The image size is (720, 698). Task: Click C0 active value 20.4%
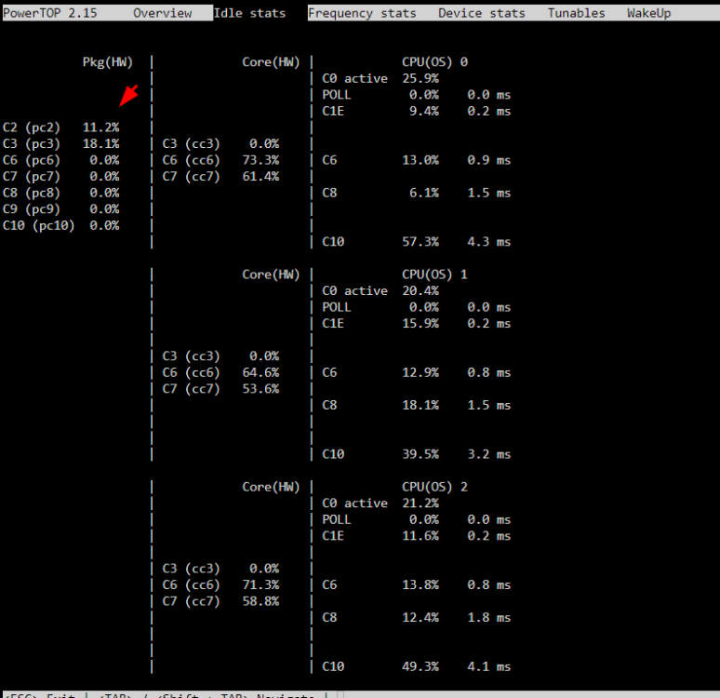point(420,291)
